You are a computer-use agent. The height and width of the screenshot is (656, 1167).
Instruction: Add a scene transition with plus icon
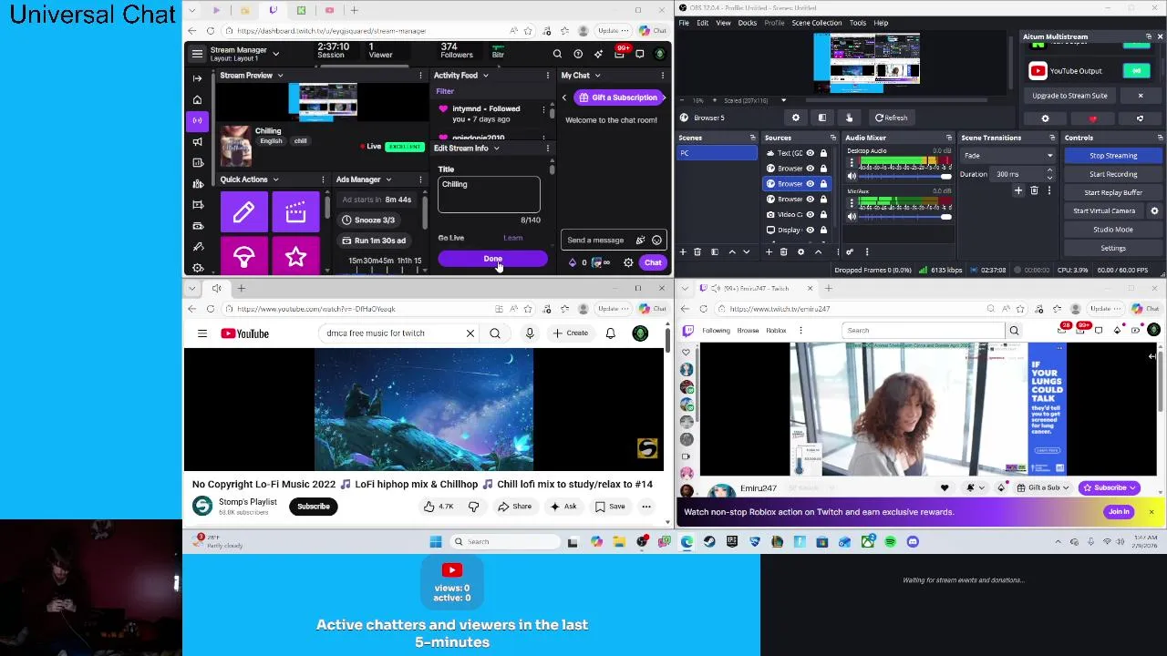[1018, 190]
